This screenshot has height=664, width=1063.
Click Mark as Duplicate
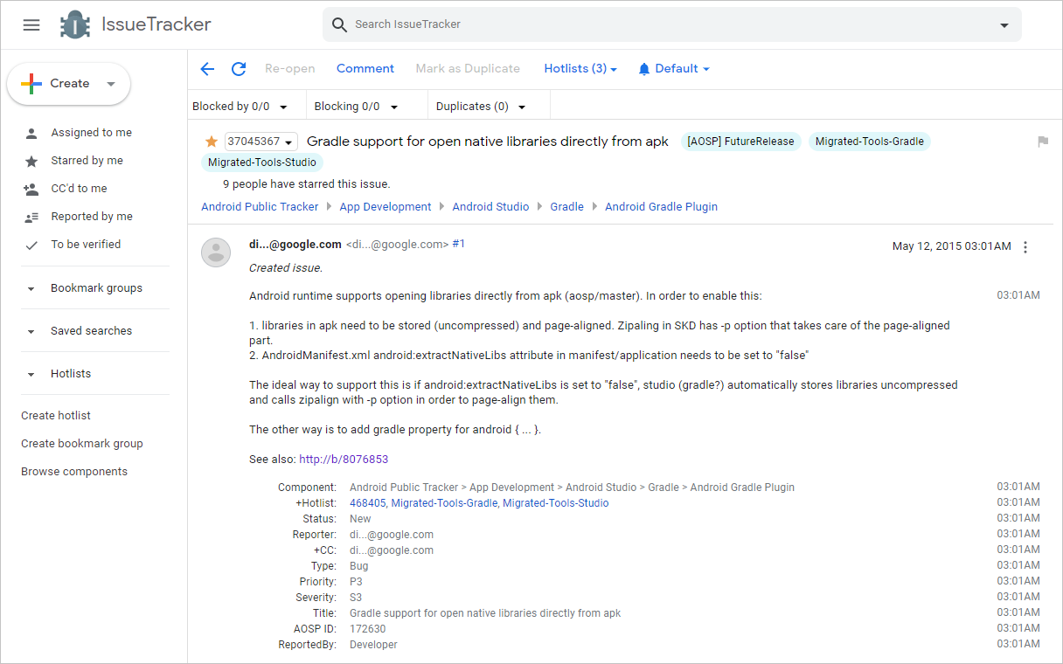point(468,68)
